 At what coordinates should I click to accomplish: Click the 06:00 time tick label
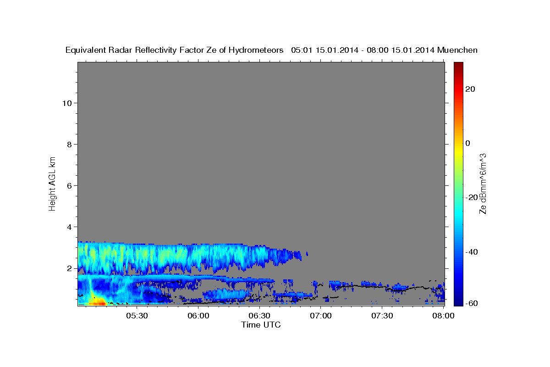click(198, 316)
